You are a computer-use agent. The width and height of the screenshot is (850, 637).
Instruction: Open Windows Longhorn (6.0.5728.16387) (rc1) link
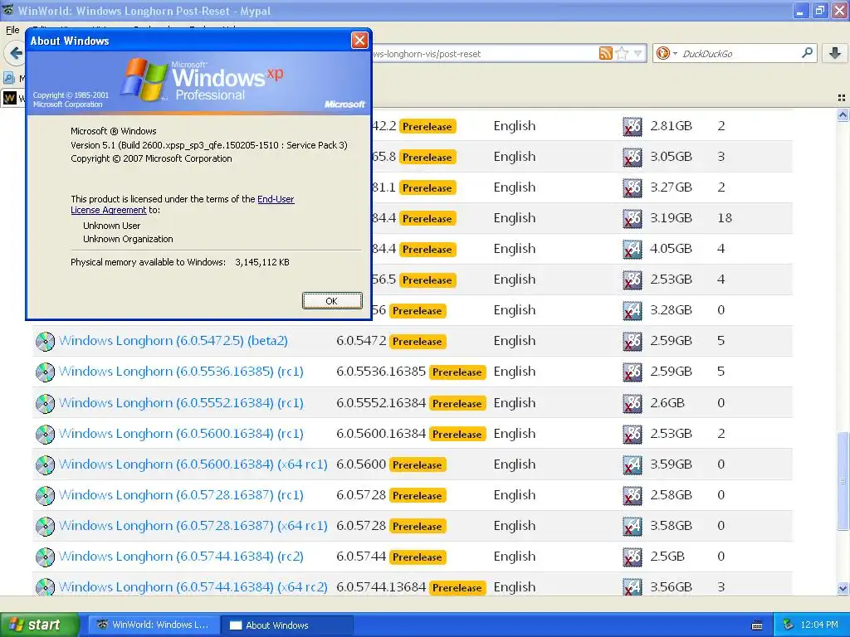(181, 495)
